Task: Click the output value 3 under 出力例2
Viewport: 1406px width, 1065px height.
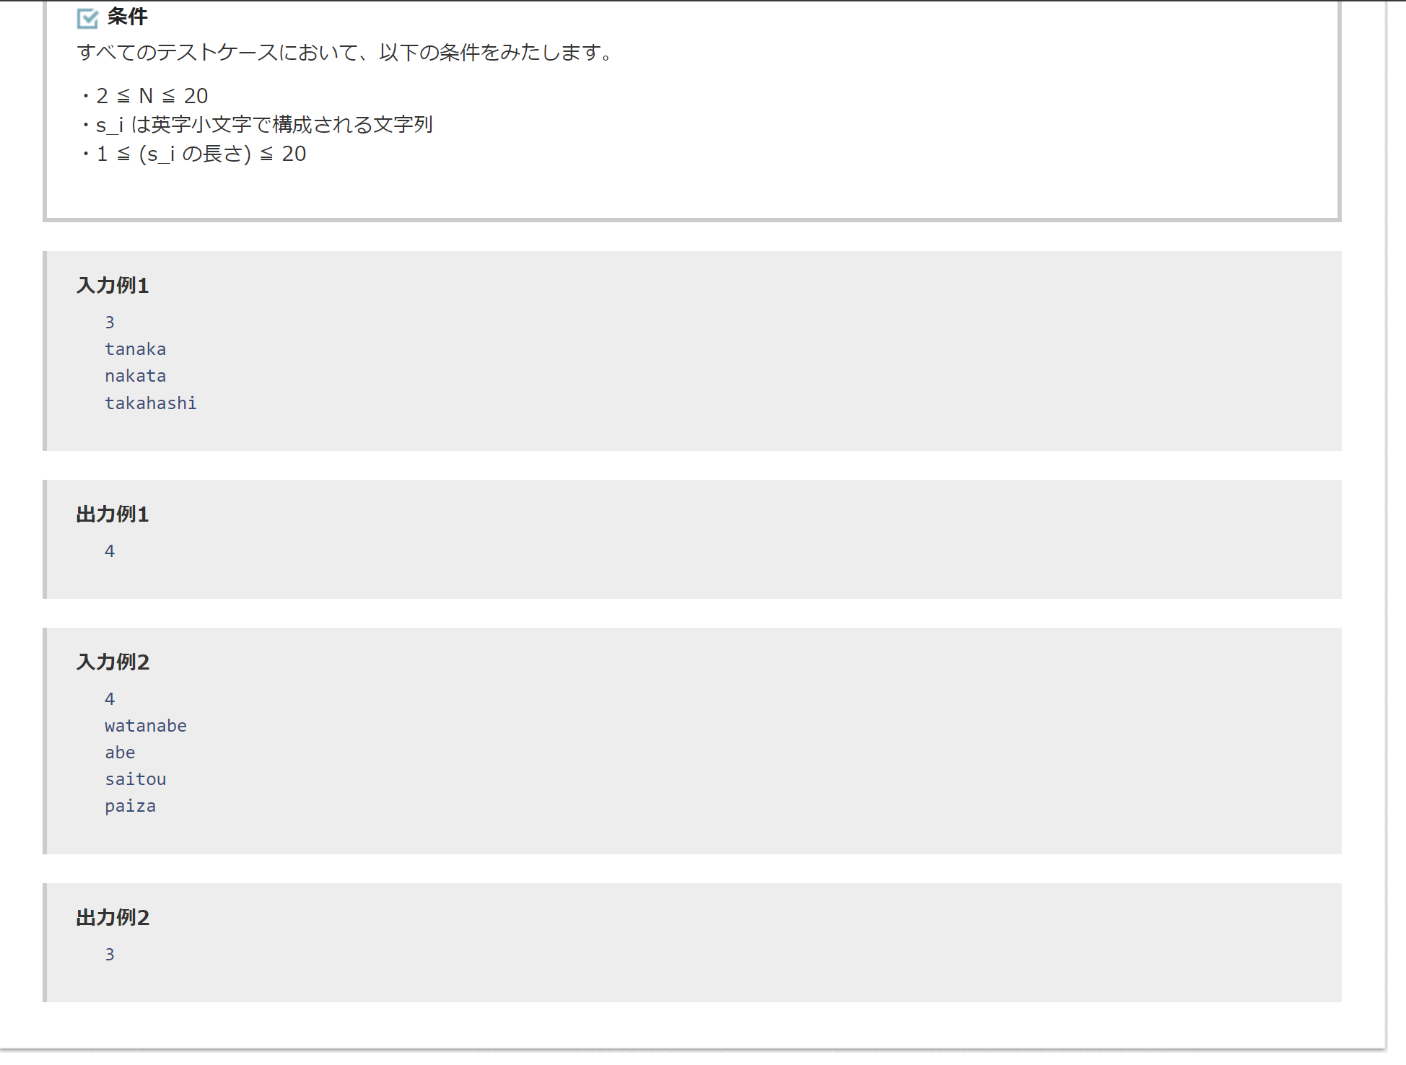Action: pyautogui.click(x=110, y=955)
